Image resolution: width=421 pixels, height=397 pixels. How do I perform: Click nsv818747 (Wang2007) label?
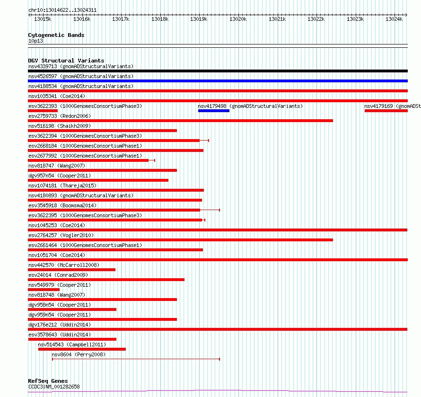point(57,166)
